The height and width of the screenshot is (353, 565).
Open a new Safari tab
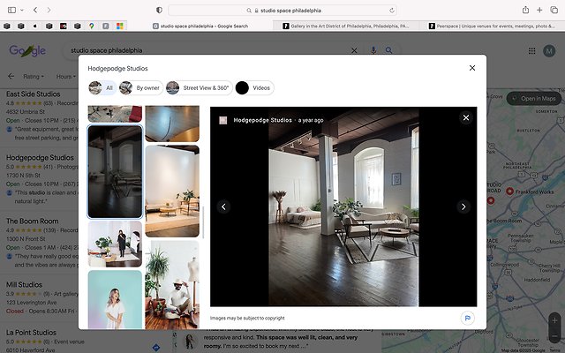tap(540, 10)
